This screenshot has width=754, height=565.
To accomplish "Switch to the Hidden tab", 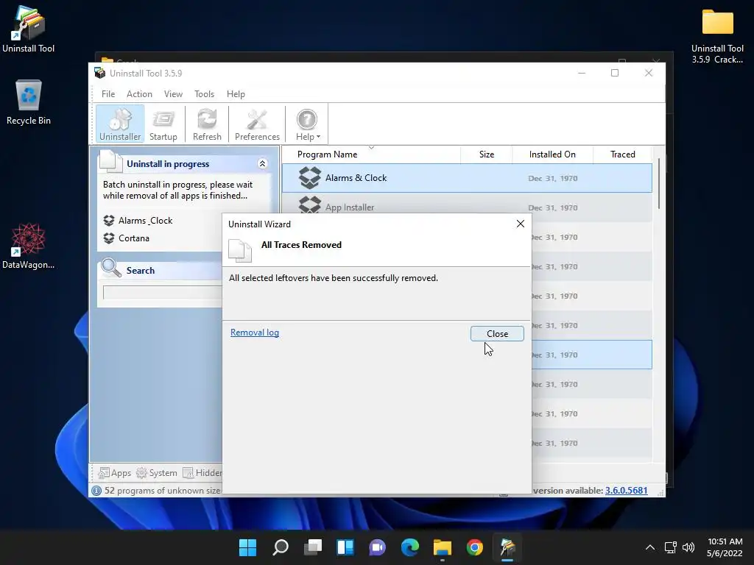I will click(202, 473).
